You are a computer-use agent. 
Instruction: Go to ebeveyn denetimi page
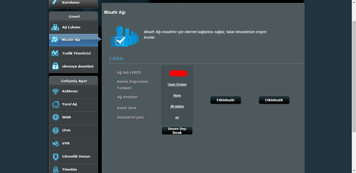(73, 66)
